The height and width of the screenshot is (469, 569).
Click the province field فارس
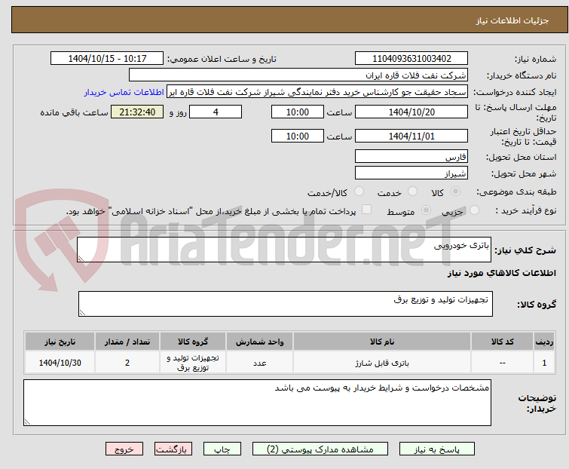411,156
